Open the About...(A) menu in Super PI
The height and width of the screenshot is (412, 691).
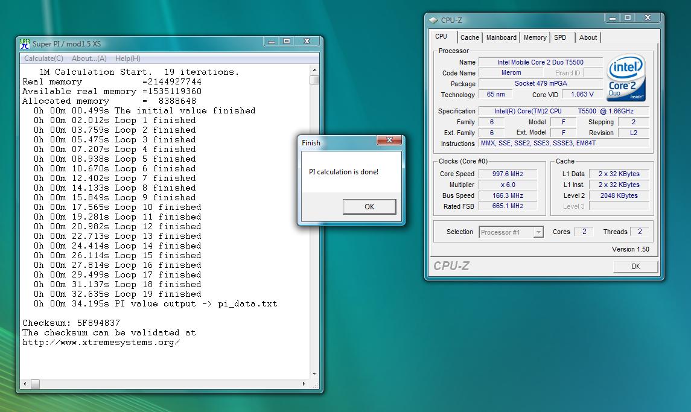(89, 58)
